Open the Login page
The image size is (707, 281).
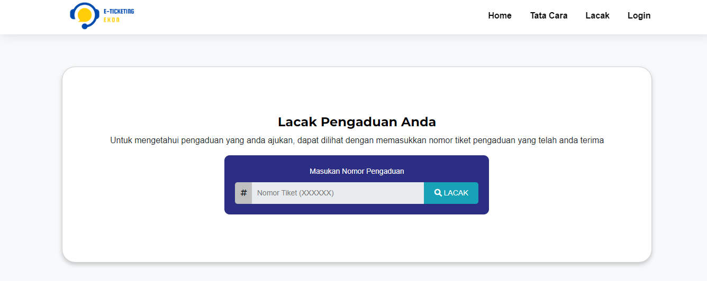coord(639,16)
